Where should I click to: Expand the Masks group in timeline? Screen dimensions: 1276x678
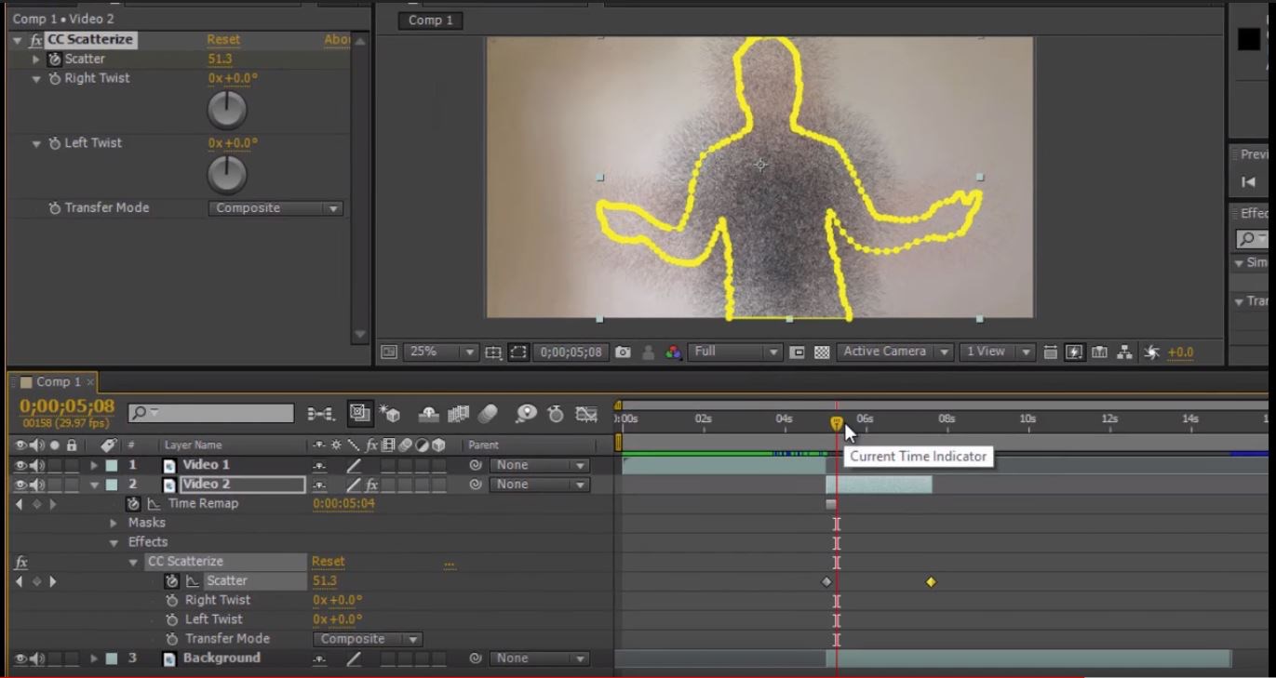[114, 523]
